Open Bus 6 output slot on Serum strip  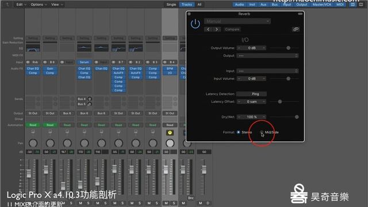[x=85, y=113]
